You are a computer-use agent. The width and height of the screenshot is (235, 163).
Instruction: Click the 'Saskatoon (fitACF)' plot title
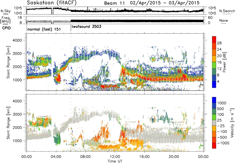click(x=52, y=3)
